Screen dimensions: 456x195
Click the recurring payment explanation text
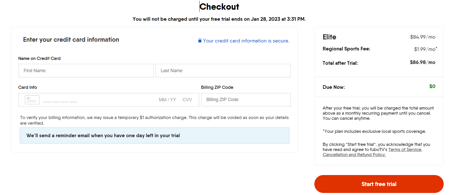(378, 113)
